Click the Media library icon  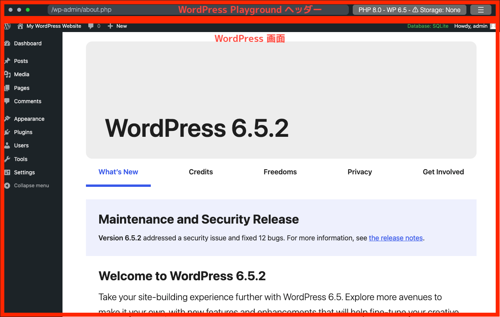coord(7,74)
